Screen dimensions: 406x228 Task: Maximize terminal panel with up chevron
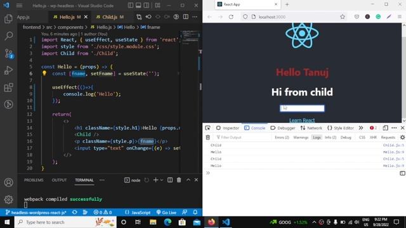point(188,180)
